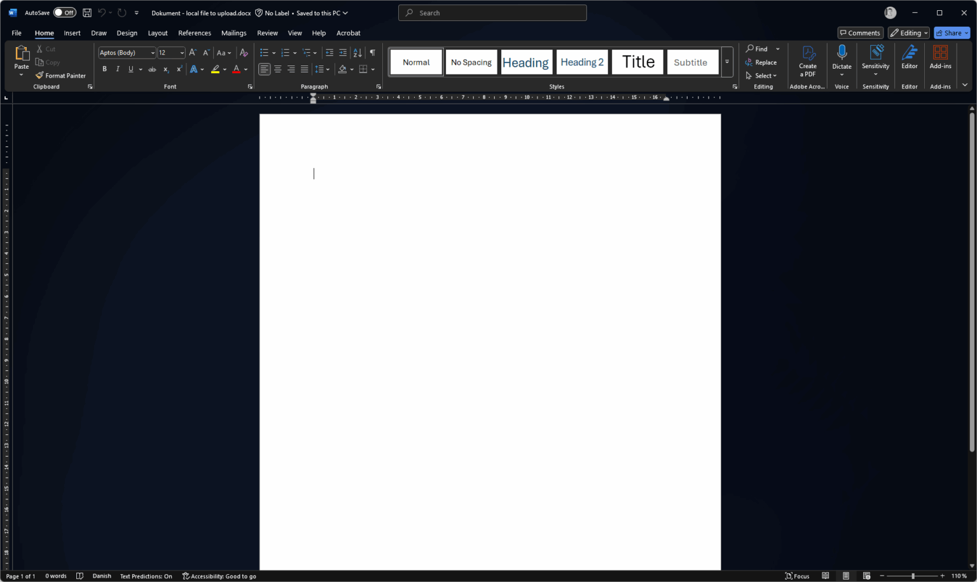This screenshot has height=582, width=977.
Task: Start voice input with the Dictate icon
Action: point(842,57)
